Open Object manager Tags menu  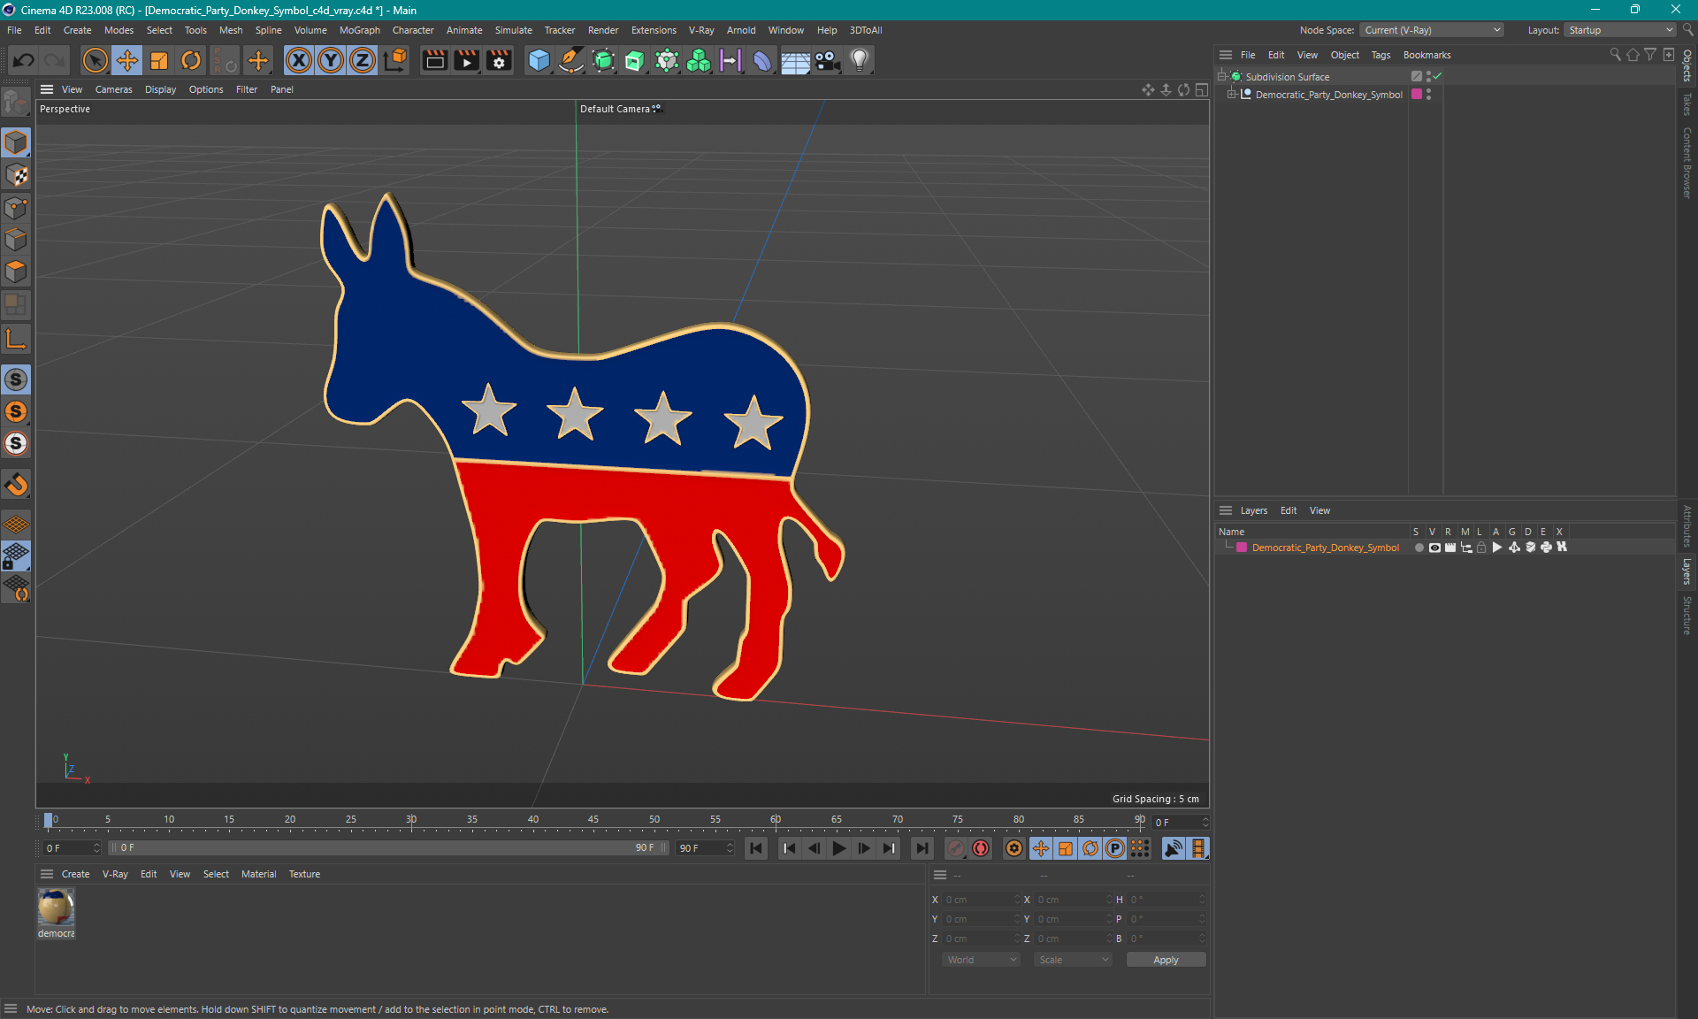point(1381,55)
